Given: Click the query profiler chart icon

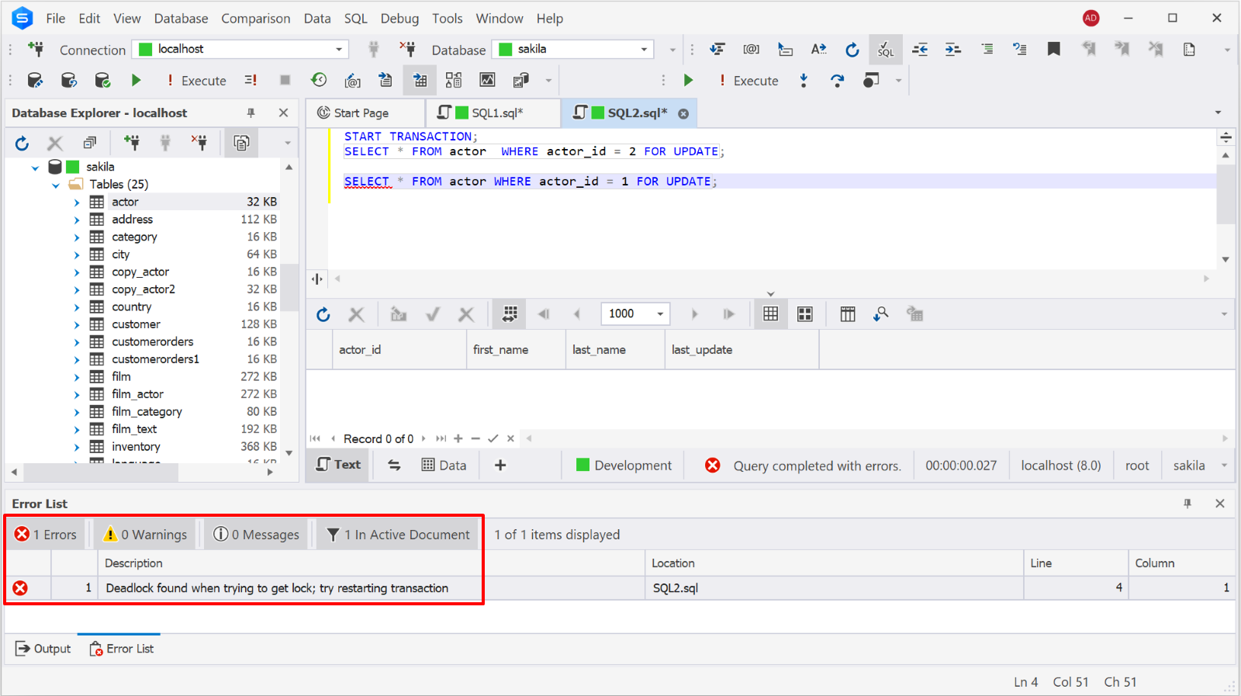Looking at the screenshot, I should 487,80.
